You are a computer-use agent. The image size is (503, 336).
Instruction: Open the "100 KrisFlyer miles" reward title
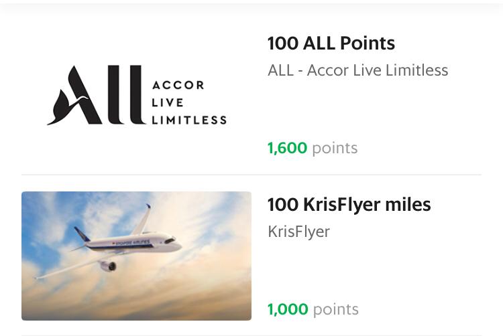(349, 205)
